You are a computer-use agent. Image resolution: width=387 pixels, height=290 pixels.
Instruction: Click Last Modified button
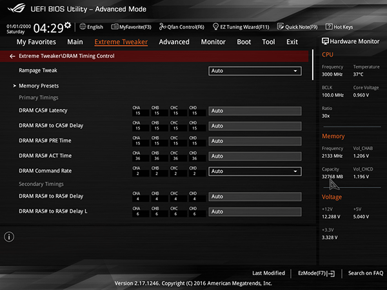pos(268,273)
